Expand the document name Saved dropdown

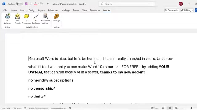coord(86,4)
